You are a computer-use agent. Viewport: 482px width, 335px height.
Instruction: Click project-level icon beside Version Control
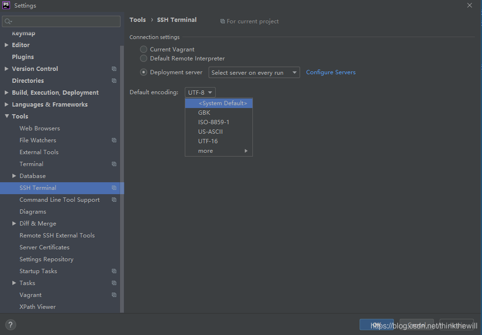[x=114, y=69]
